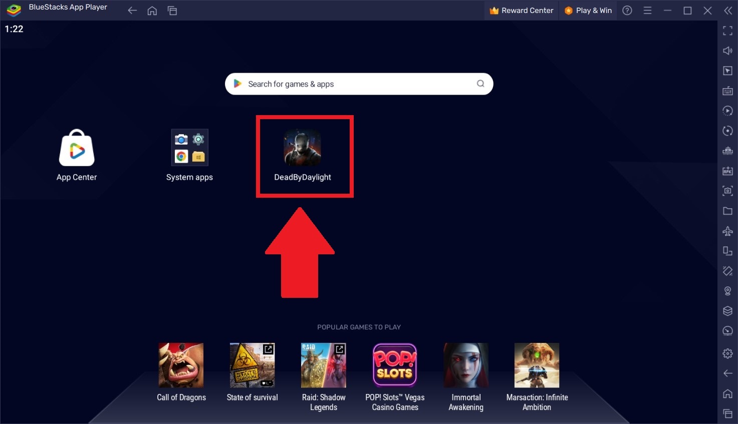Click the shake device icon
Screen dimensions: 738x424
tap(728, 271)
